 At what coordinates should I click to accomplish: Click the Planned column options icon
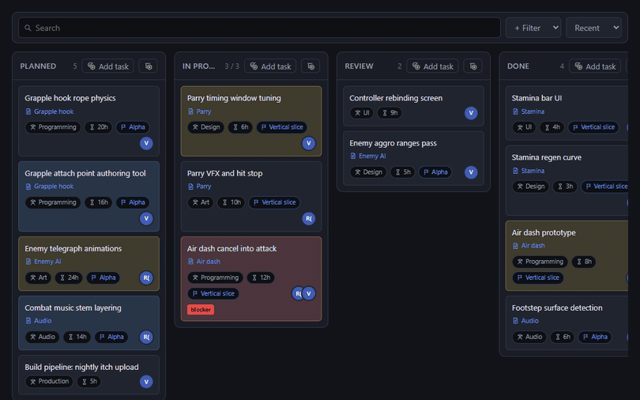click(149, 66)
